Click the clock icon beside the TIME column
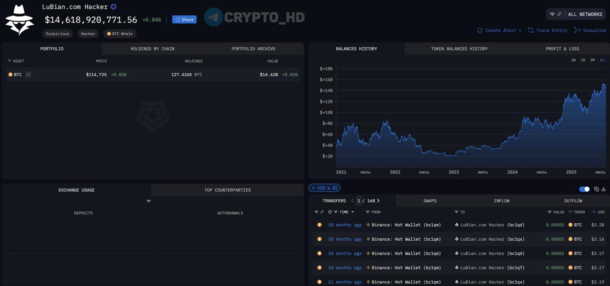Screen dimensions: 610x286 pos(330,212)
